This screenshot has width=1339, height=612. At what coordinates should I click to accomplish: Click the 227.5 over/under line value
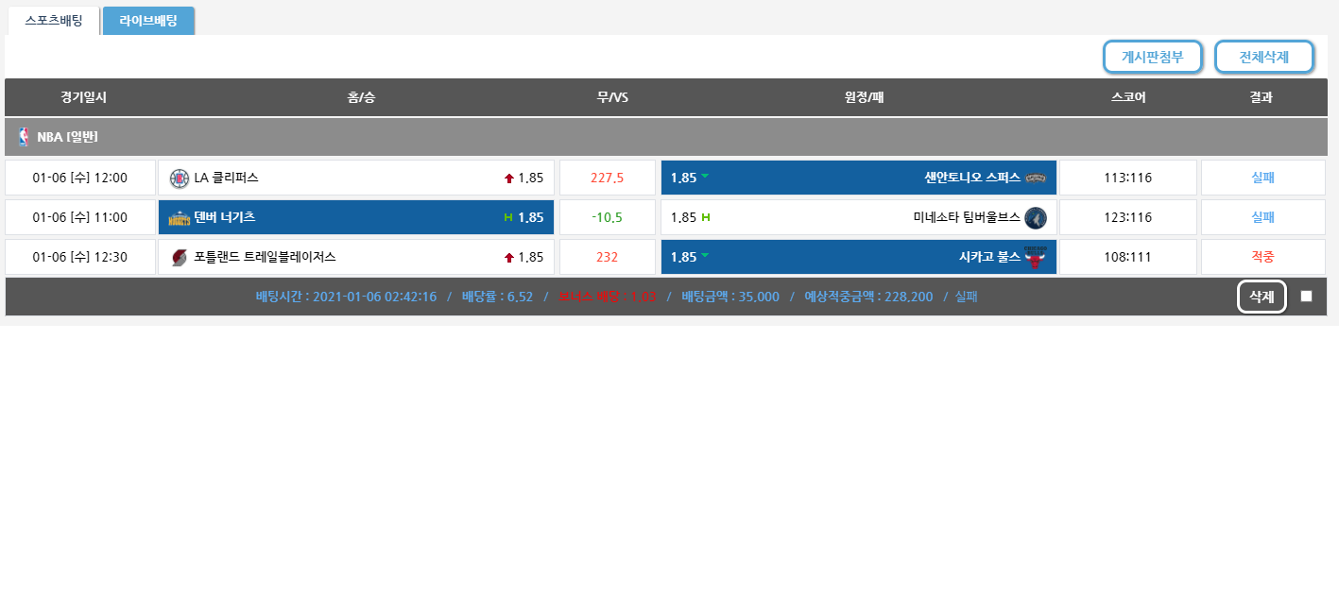607,178
